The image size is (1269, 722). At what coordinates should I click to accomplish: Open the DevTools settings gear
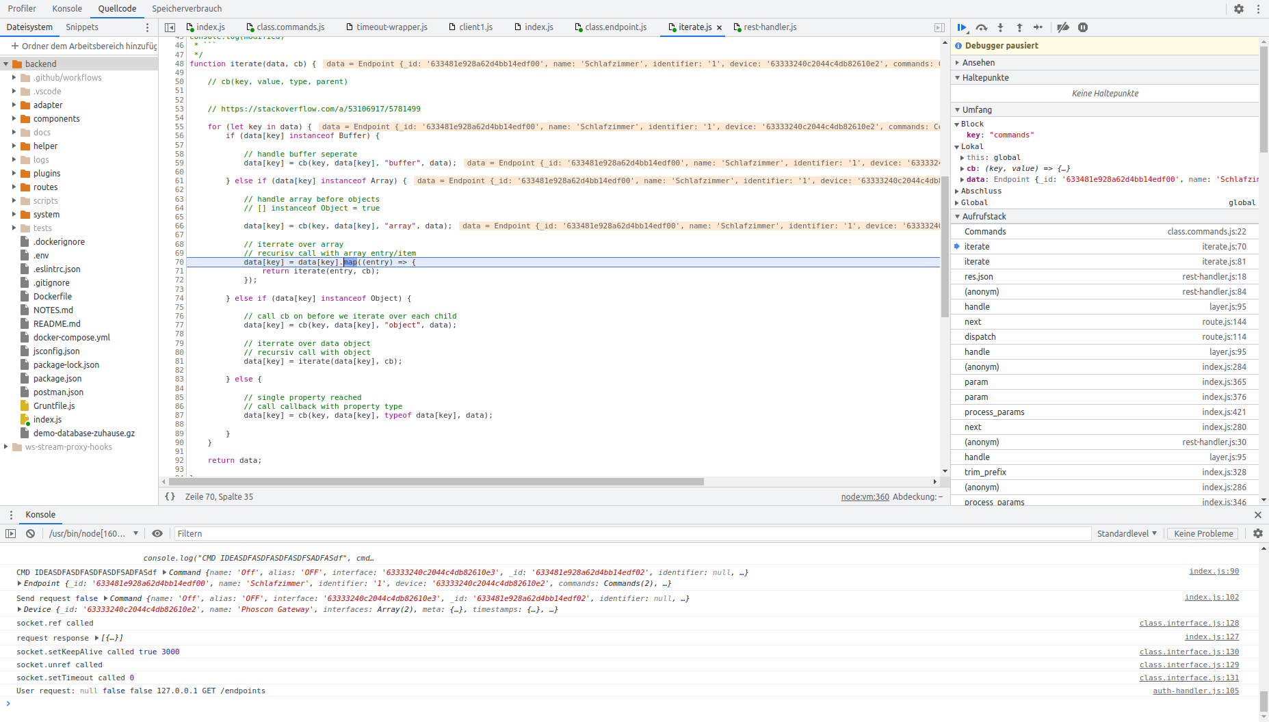(1240, 8)
